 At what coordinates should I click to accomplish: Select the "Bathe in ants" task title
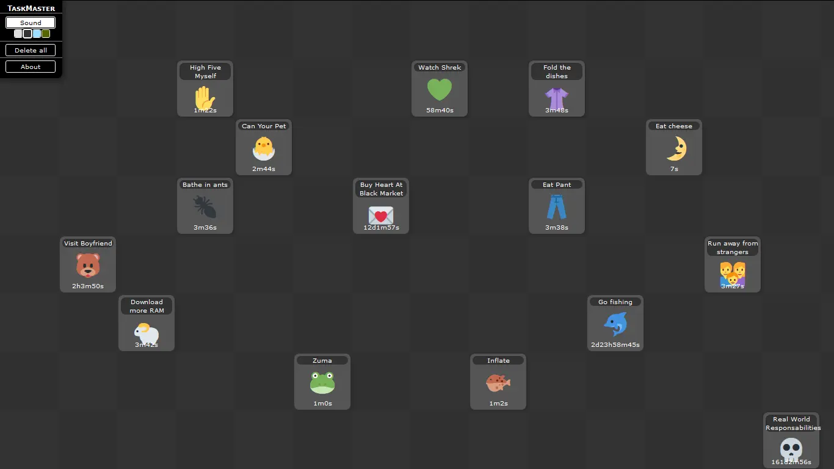coord(205,184)
